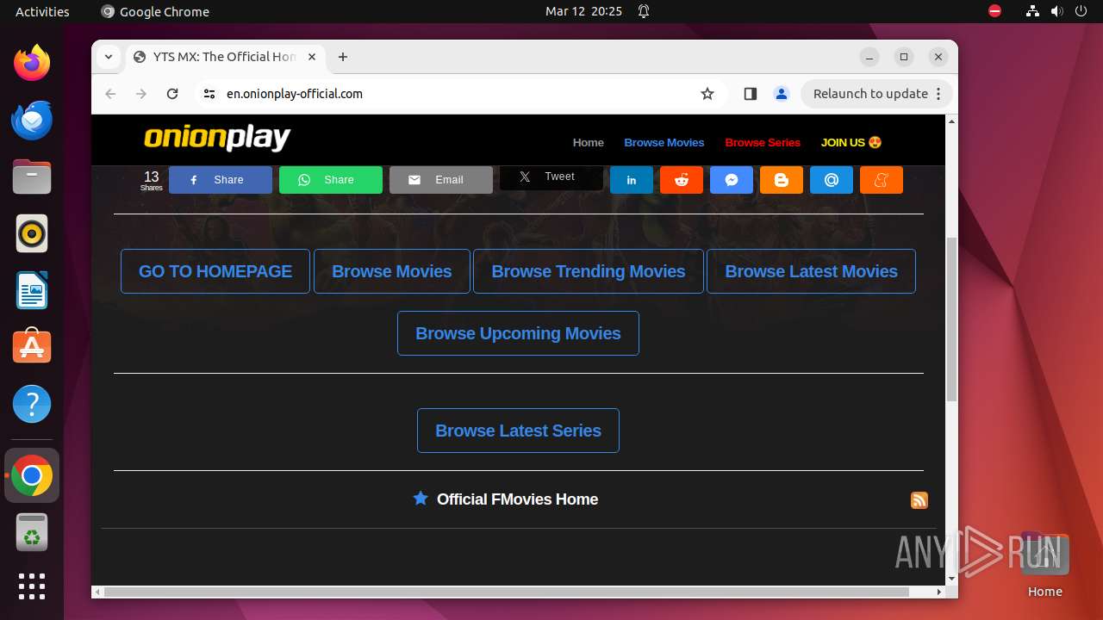Share on LinkedIn icon button
The width and height of the screenshot is (1103, 620).
632,180
